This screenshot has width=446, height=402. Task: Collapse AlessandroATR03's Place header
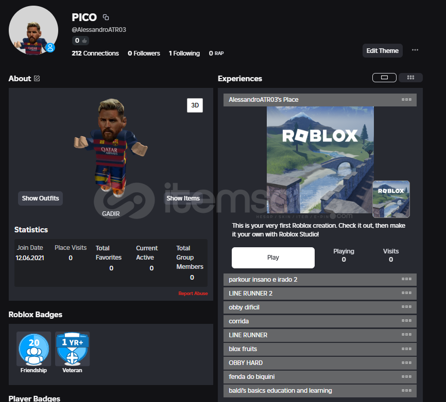[x=320, y=100]
